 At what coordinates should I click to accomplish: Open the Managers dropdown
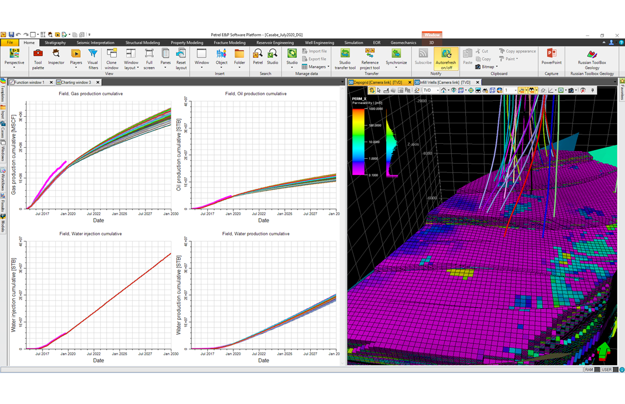point(316,66)
